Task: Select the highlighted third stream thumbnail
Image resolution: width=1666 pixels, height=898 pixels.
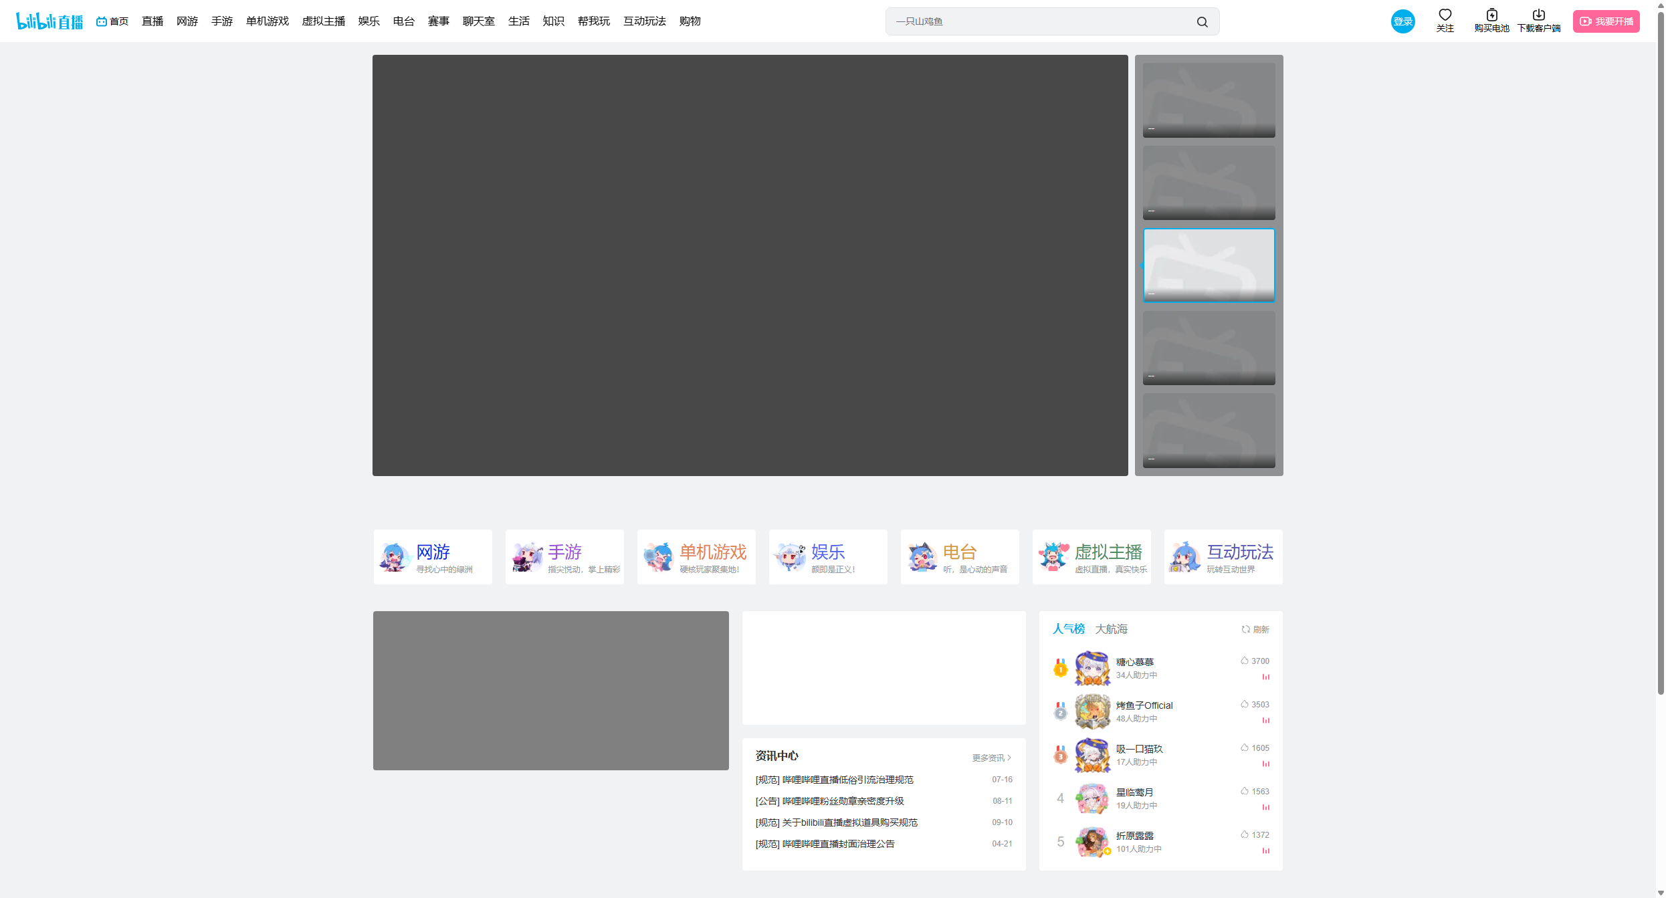Action: tap(1209, 265)
